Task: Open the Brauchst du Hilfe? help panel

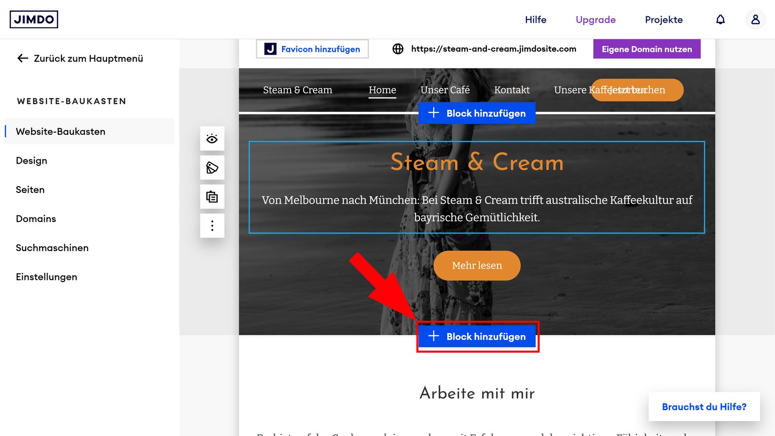Action: pos(704,406)
